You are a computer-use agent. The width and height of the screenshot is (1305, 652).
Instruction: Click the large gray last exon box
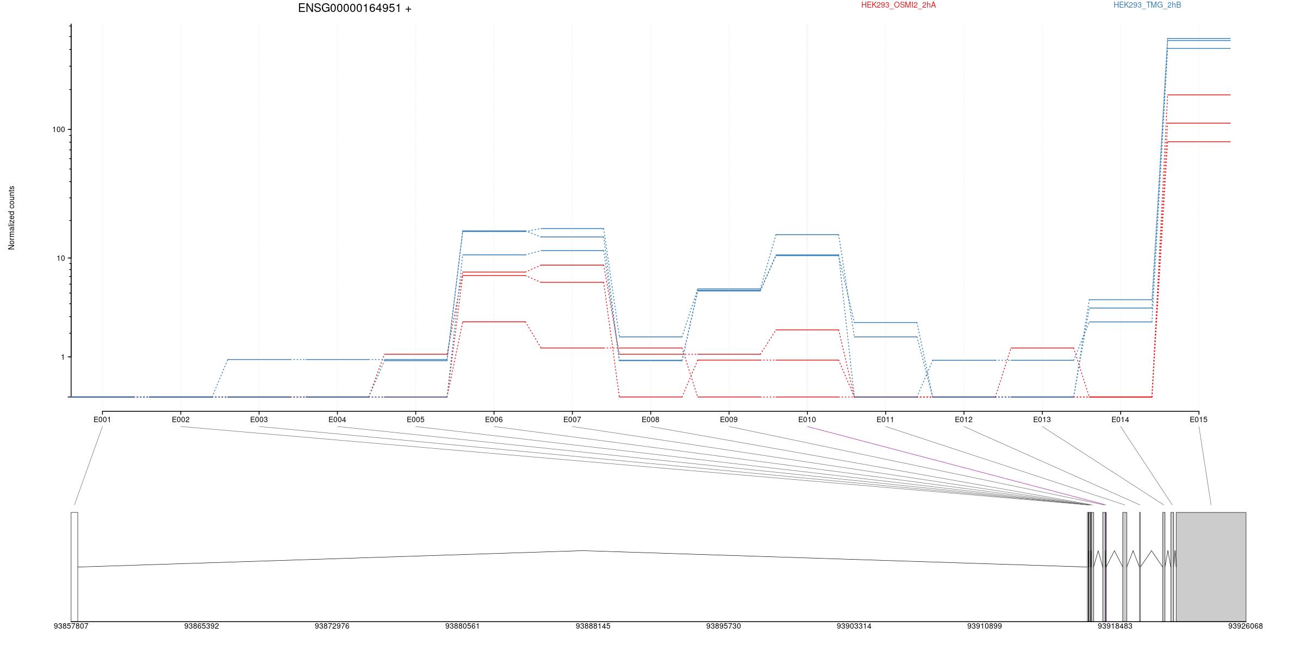1211,567
